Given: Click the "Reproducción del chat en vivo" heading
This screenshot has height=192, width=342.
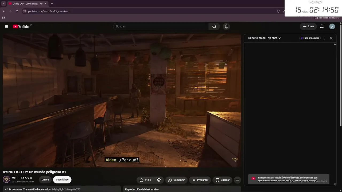Looking at the screenshot, I should pos(142,189).
